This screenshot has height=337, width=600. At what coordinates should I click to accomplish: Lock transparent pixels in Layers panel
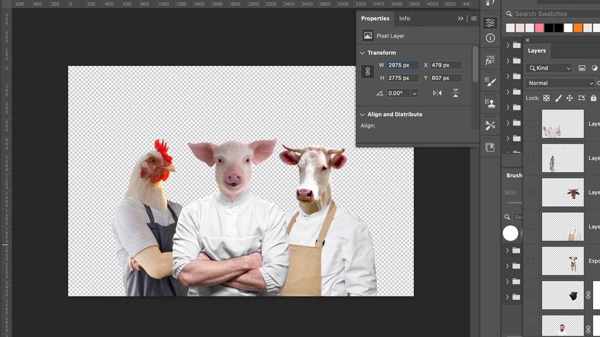pos(546,98)
